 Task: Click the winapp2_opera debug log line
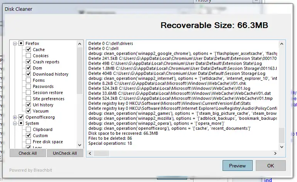tap(157, 123)
